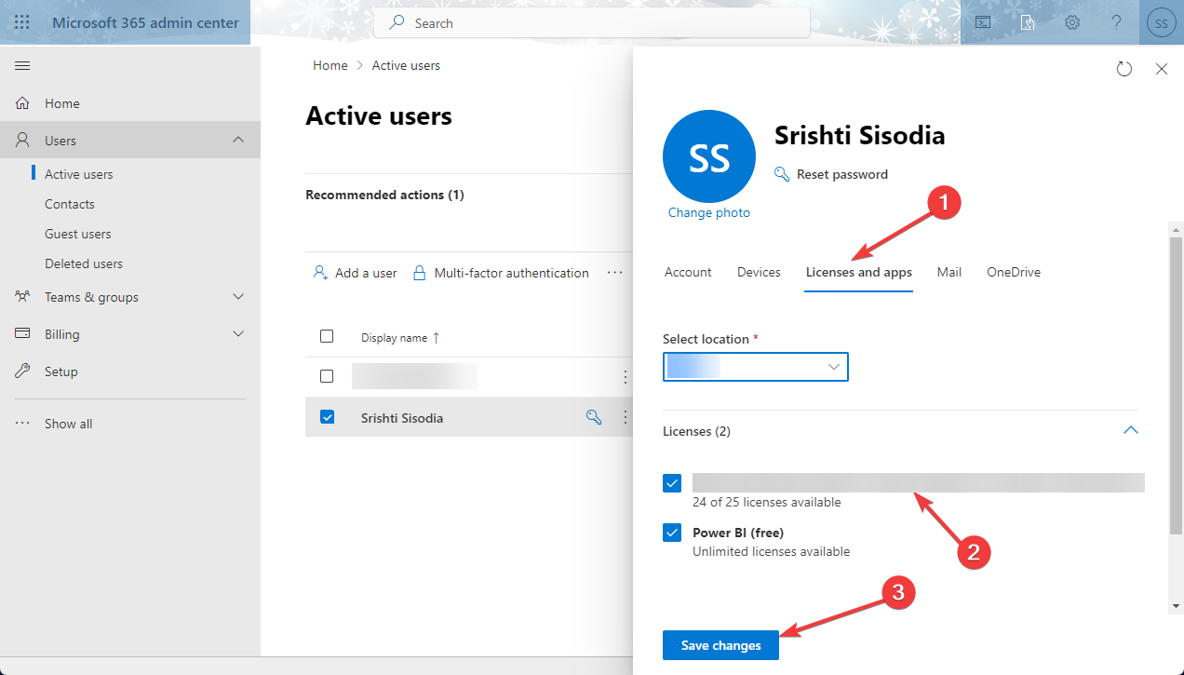Click the key icon beside Reset password

point(782,174)
